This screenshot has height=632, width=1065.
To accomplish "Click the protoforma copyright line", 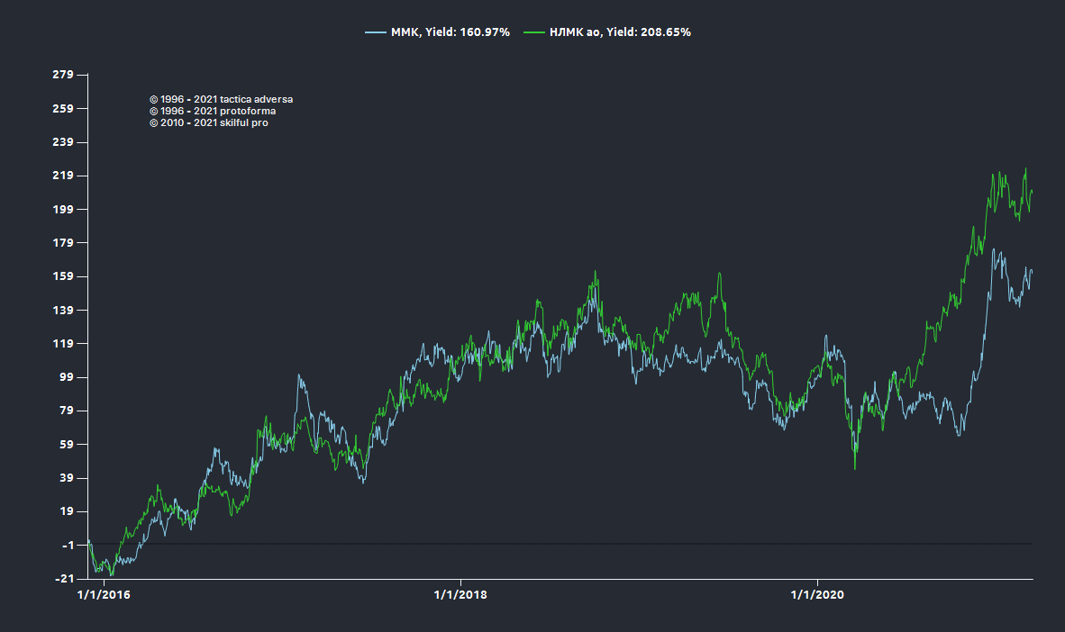I will (x=213, y=111).
